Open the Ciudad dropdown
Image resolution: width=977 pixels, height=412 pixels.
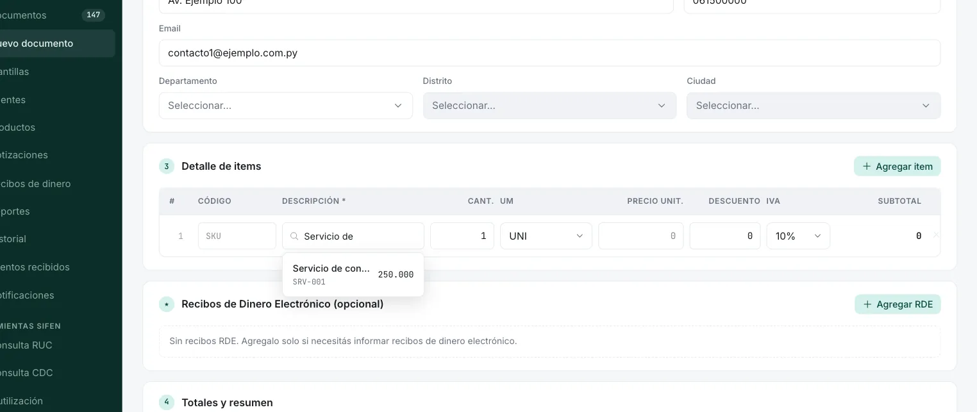pyautogui.click(x=814, y=106)
